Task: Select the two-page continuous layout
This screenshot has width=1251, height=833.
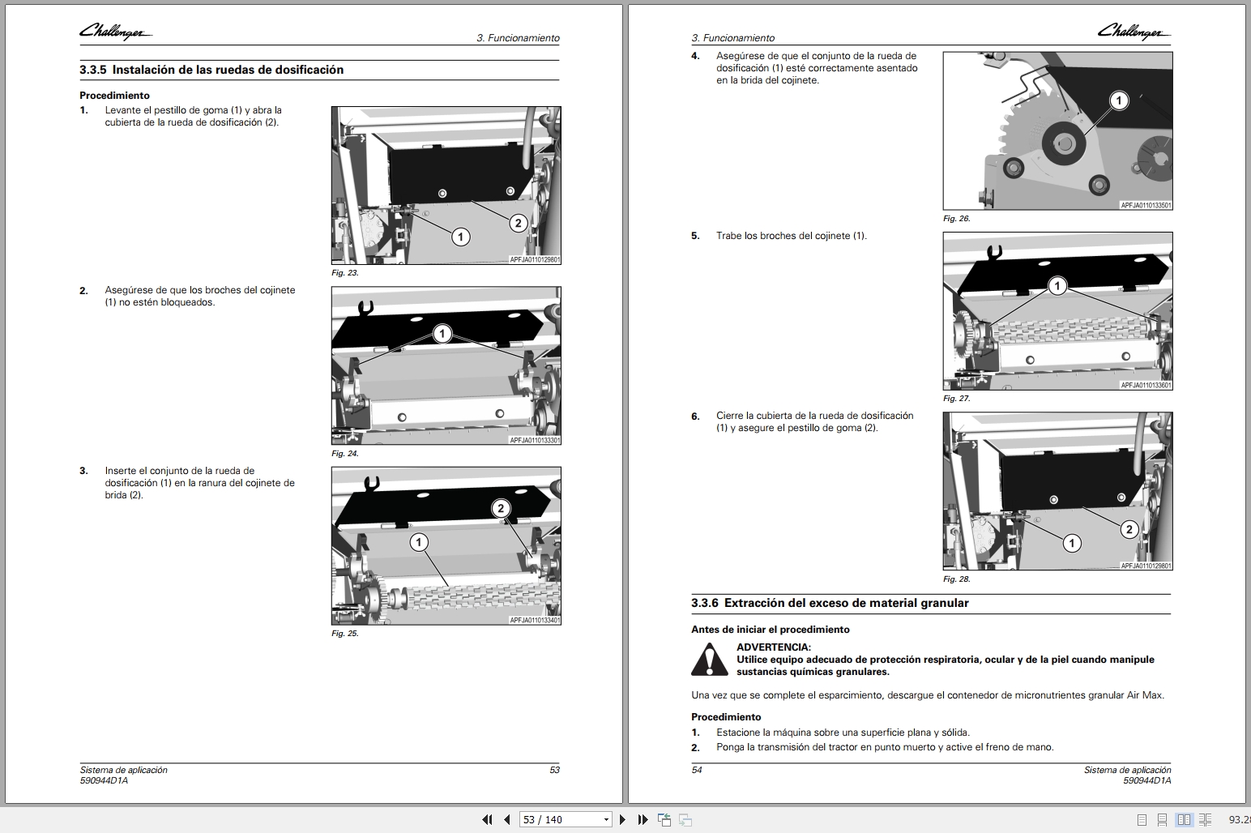Action: pyautogui.click(x=1206, y=819)
